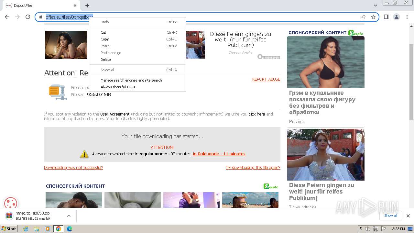Open Manage search engines and site search
414x233 pixels.
click(x=137, y=80)
